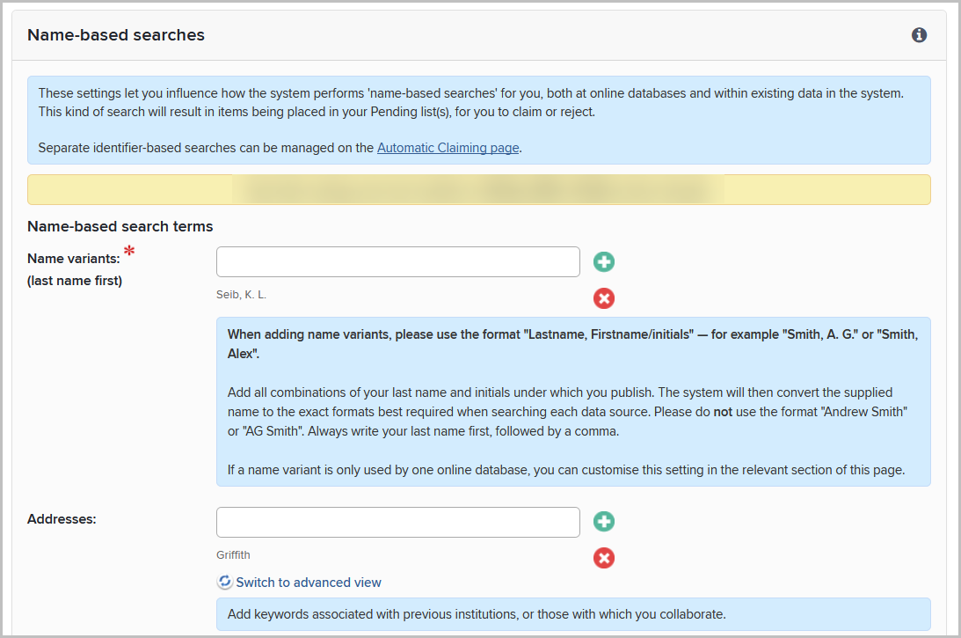Viewport: 961px width, 638px height.
Task: Click the red required asterisk by Name variants
Action: pos(129,253)
